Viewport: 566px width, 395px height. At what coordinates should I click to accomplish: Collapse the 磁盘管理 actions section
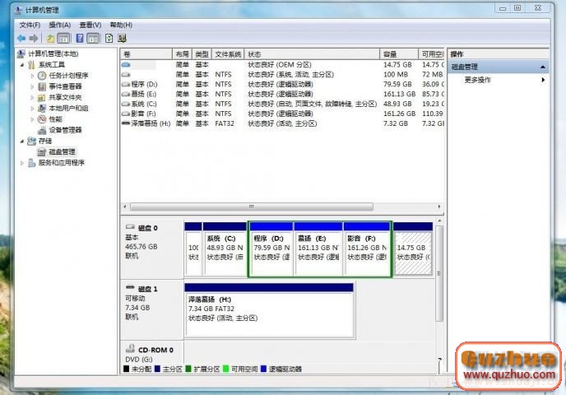[542, 67]
